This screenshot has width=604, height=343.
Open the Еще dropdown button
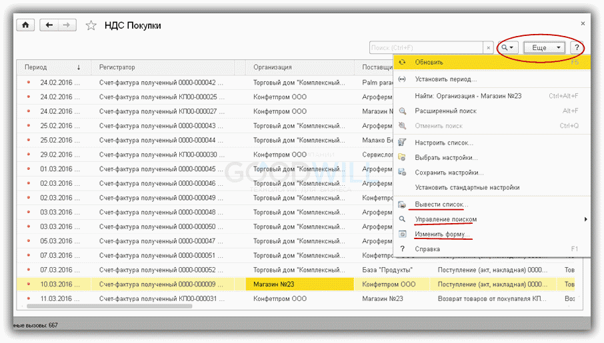click(x=544, y=48)
